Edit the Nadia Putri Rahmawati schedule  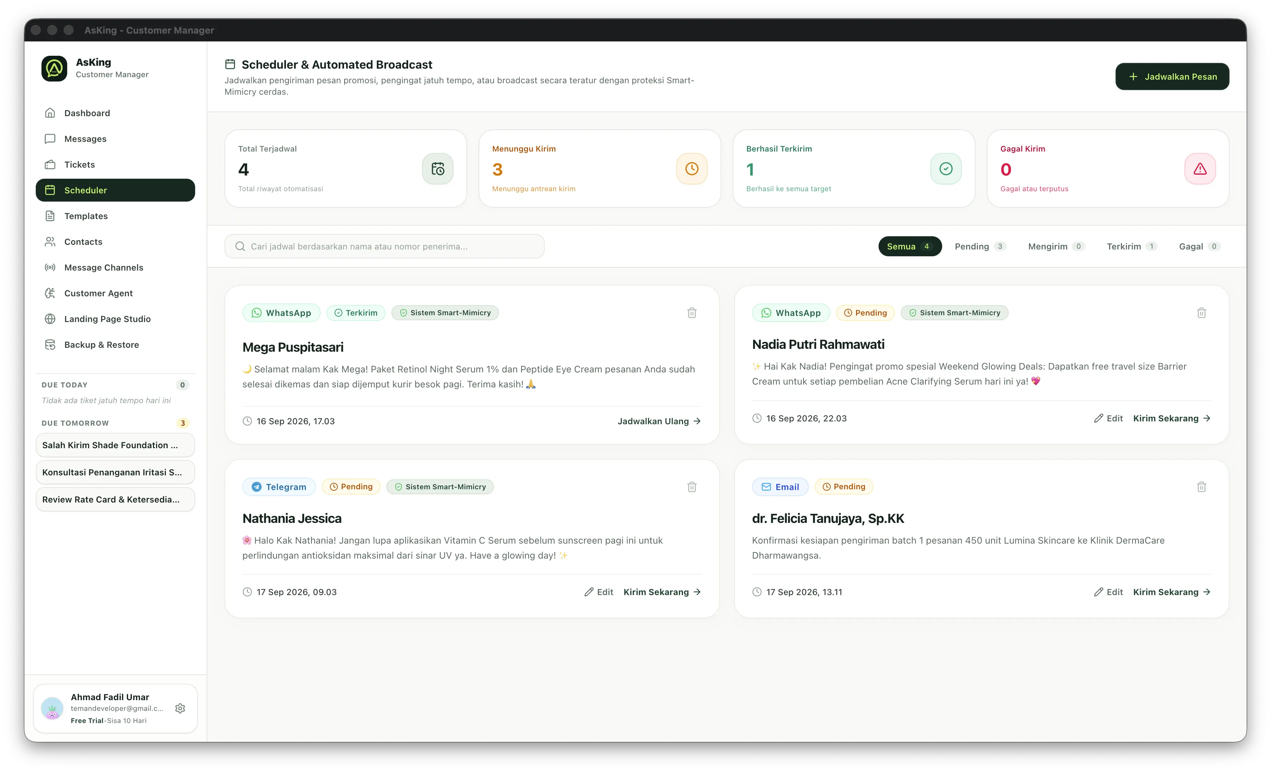(x=1108, y=418)
